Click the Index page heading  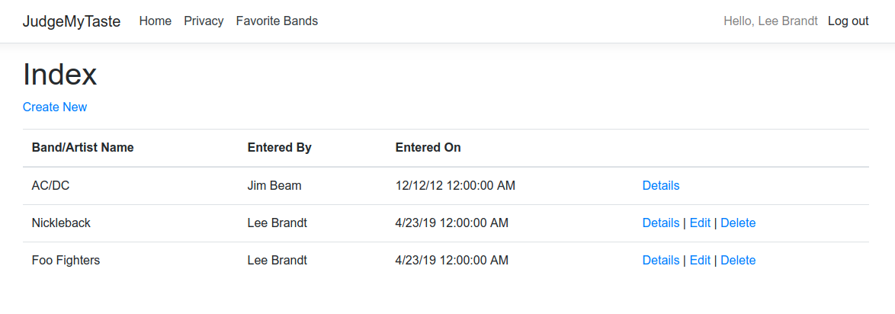point(60,75)
